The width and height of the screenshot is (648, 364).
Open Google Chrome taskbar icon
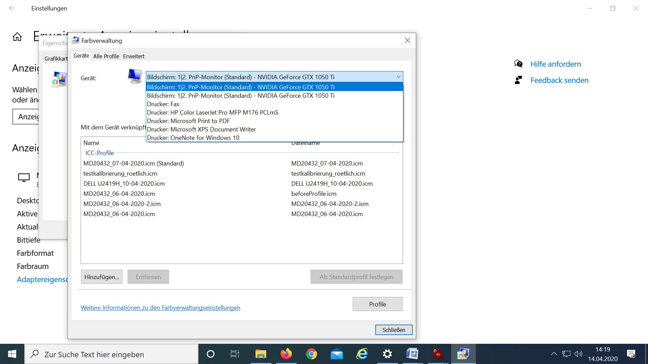click(x=311, y=354)
